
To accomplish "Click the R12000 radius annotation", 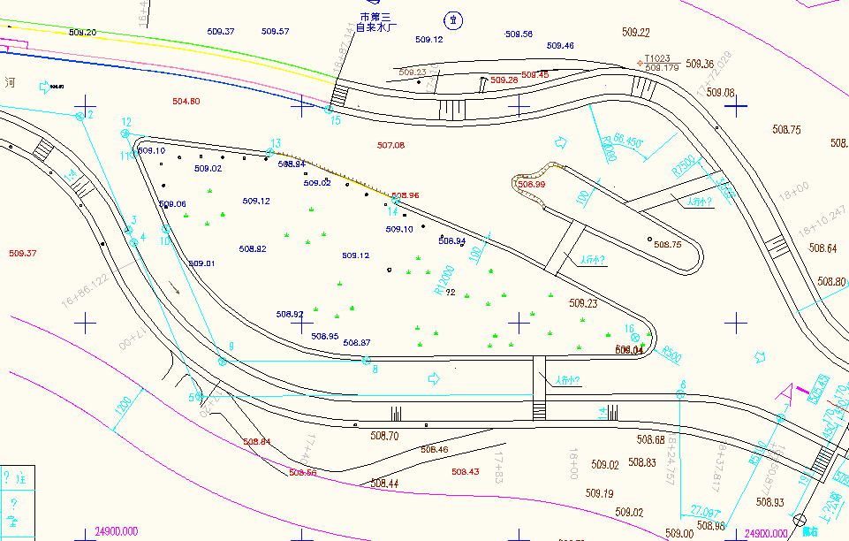I will 443,279.
